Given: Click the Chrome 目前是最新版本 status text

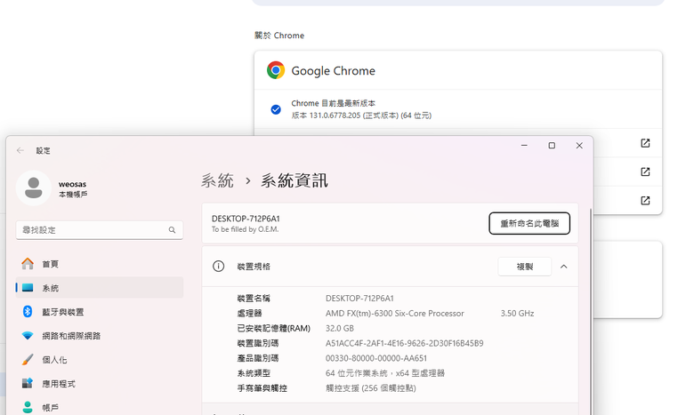Looking at the screenshot, I should coord(334,103).
